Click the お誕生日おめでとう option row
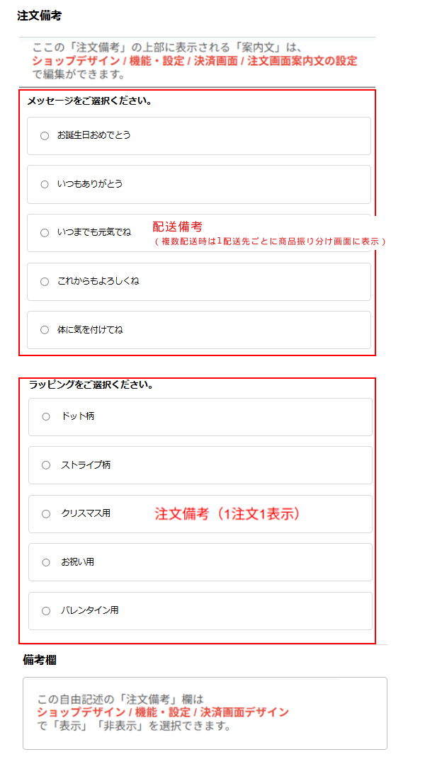The image size is (425, 764). [199, 136]
